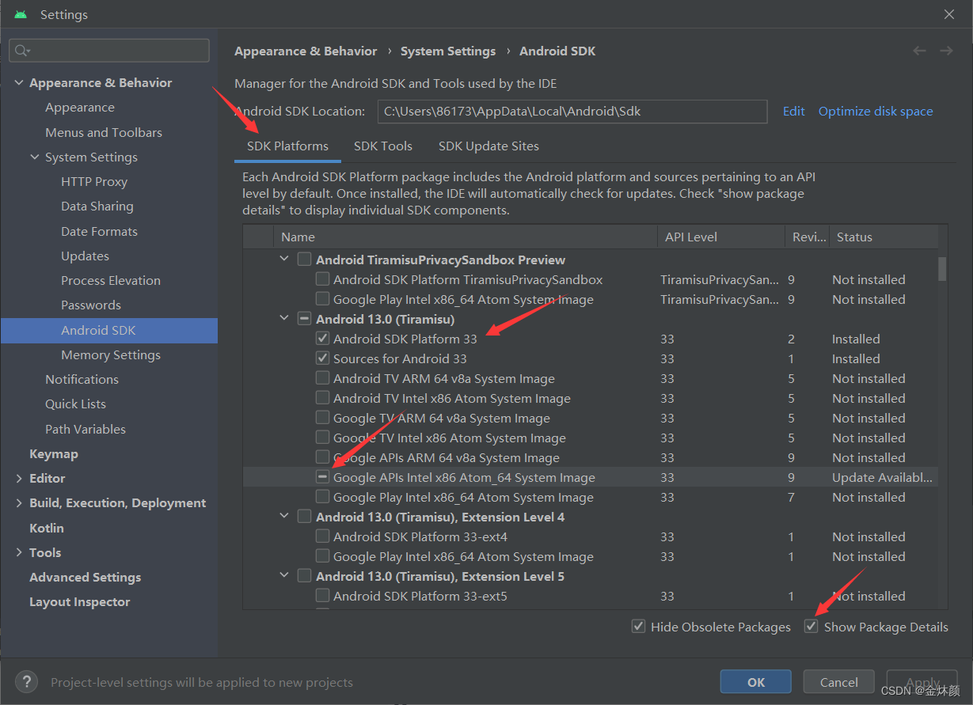This screenshot has height=705, width=973.
Task: Click Appearance & Behavior breadcrumb
Action: (306, 51)
